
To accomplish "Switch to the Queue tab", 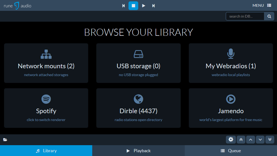I will coord(231,151).
